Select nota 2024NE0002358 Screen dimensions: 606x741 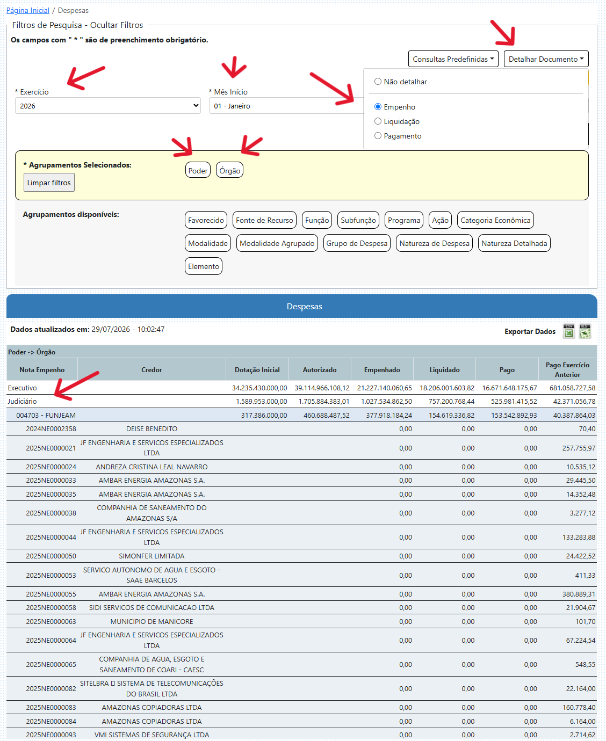pos(51,428)
